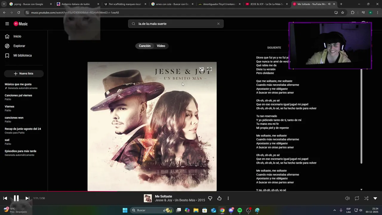Open the tab search dropdown
Image resolution: width=382 pixels, height=215 pixels.
4,4
